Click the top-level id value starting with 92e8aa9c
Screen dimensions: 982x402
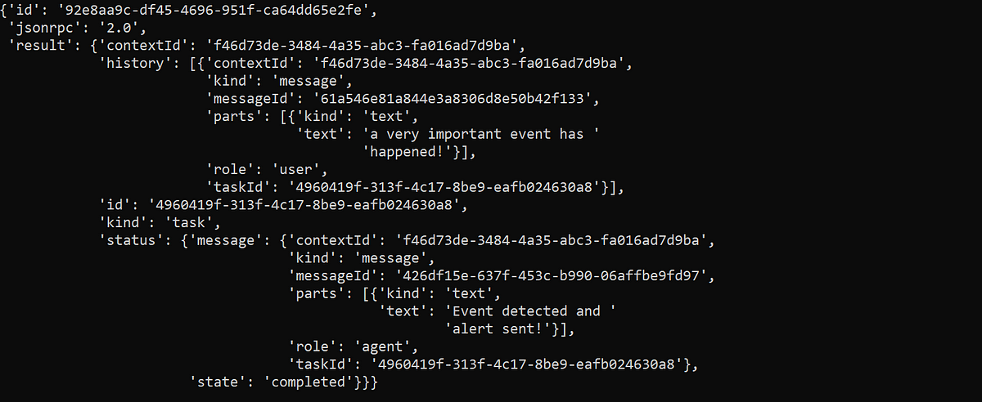coord(216,10)
